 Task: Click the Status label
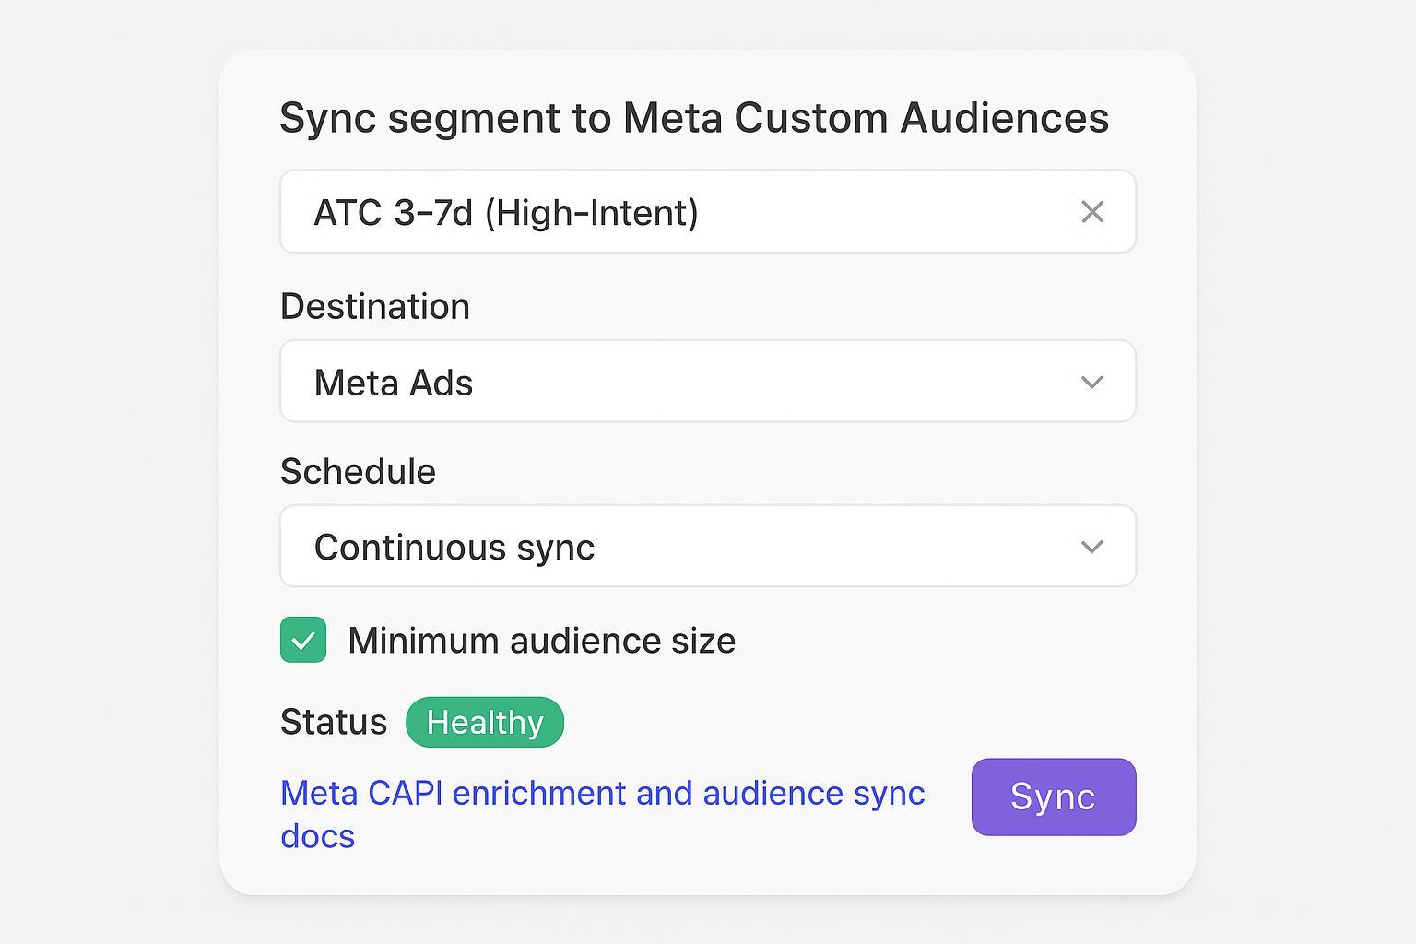tap(334, 722)
